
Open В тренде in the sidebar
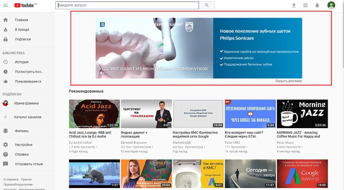22,30
